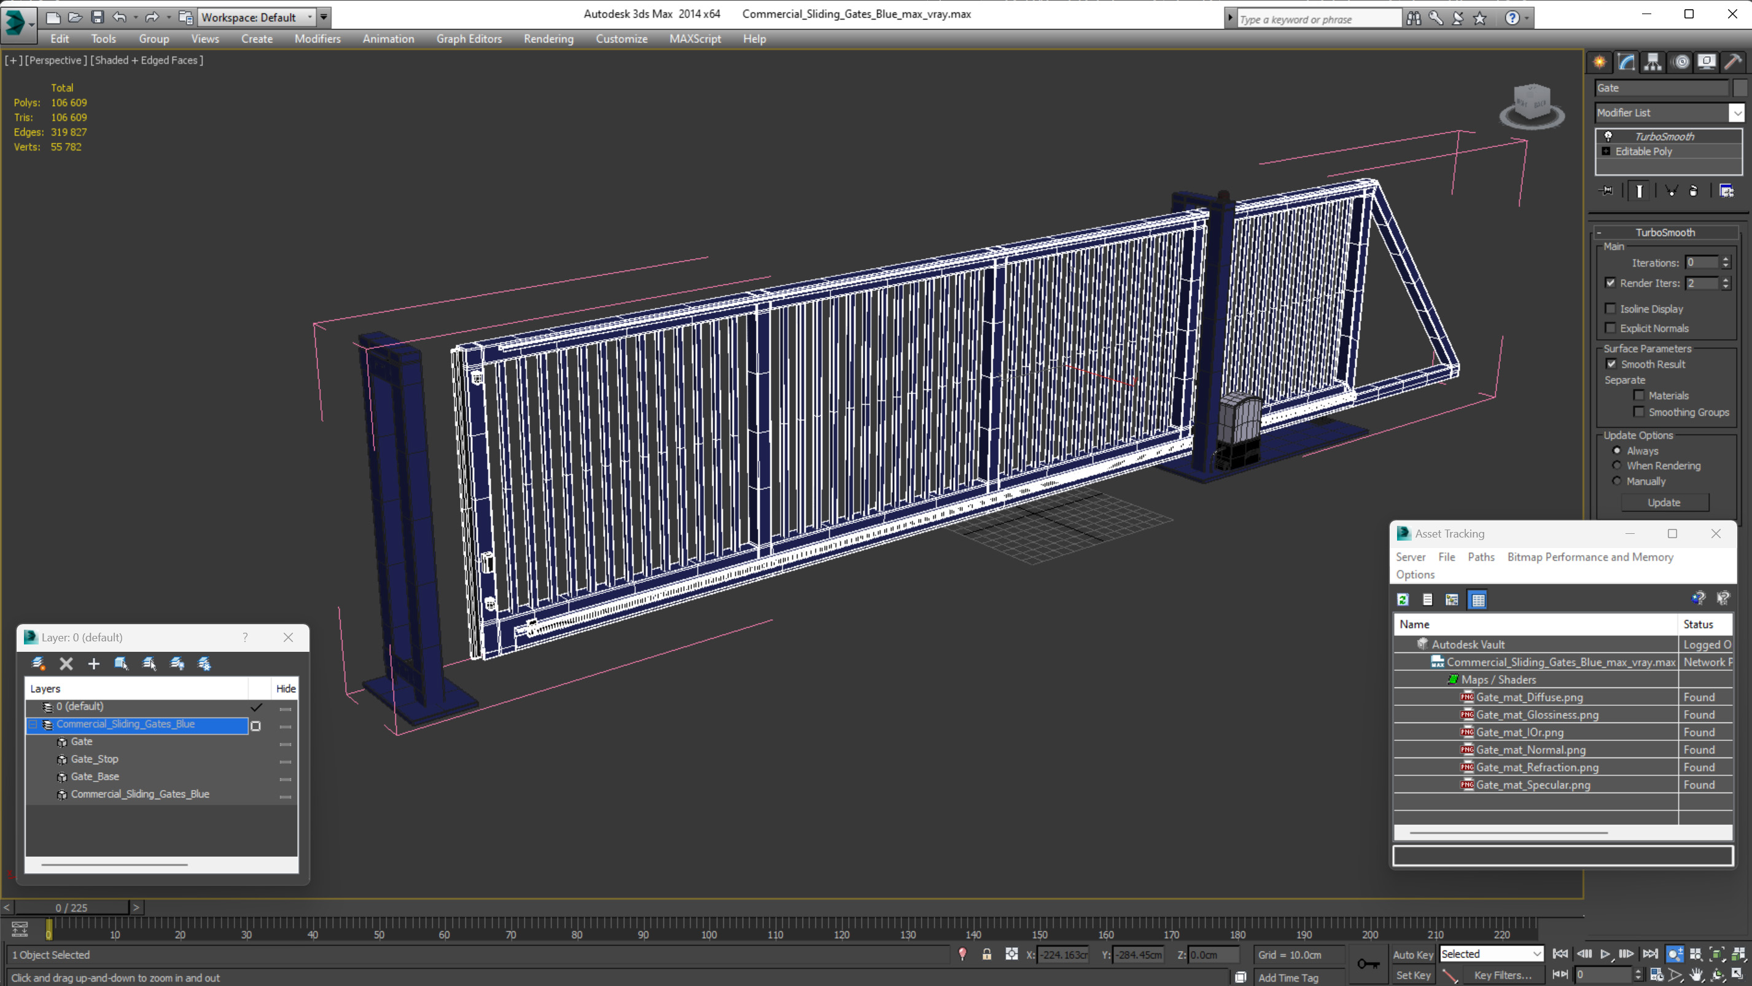Click Make Unique icon in modifier stack
This screenshot has width=1752, height=986.
(x=1671, y=191)
